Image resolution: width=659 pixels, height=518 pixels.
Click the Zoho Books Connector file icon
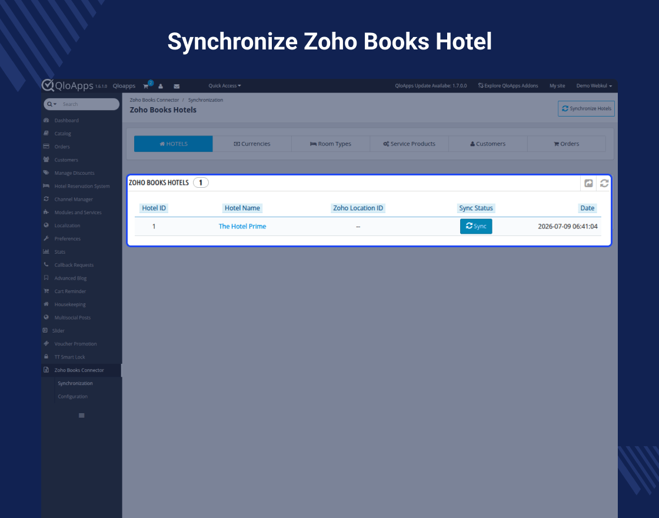coord(46,370)
